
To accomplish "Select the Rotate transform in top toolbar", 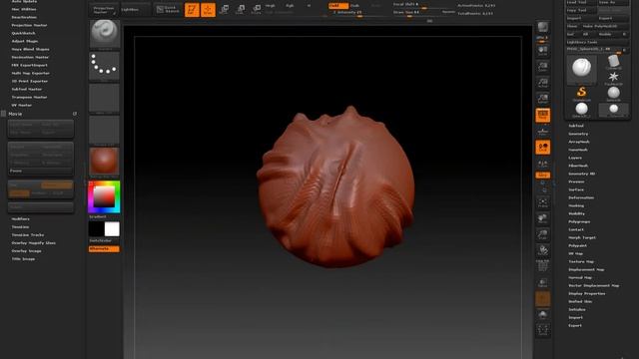I will [x=256, y=10].
